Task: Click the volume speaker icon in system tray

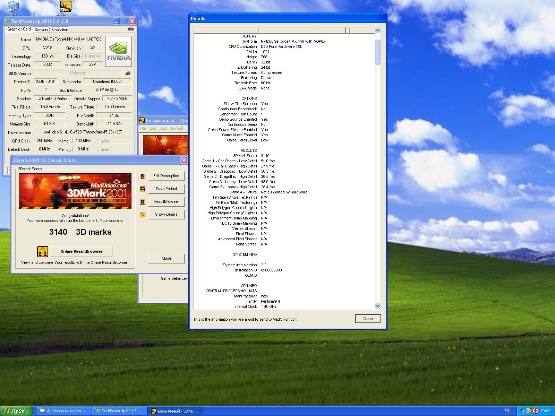Action: (523, 411)
